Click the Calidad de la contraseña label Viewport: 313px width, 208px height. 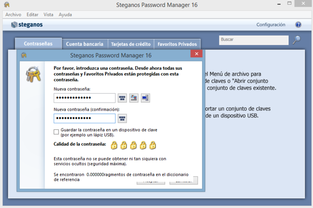point(80,144)
